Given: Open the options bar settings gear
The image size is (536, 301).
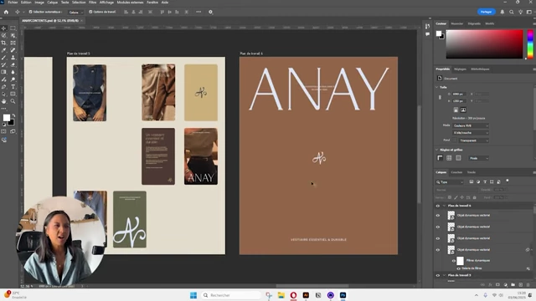Looking at the screenshot, I should (x=210, y=12).
